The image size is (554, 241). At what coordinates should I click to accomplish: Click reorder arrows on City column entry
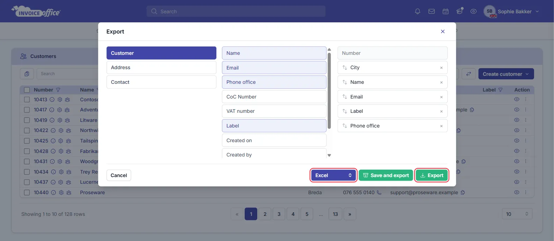(345, 67)
